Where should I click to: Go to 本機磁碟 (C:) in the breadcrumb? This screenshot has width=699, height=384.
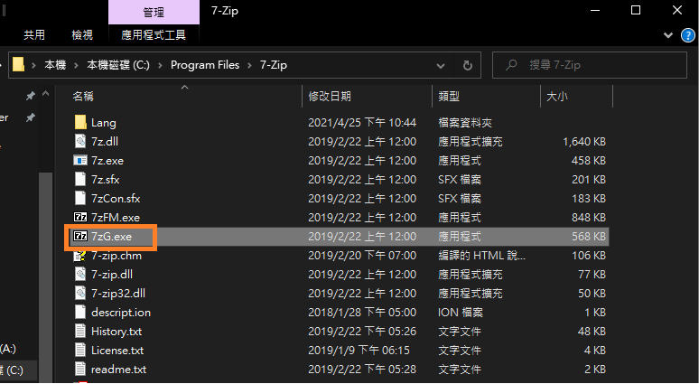[118, 65]
